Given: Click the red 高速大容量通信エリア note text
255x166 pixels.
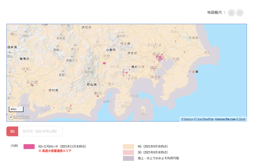Looking at the screenshot, I should (x=55, y=151).
